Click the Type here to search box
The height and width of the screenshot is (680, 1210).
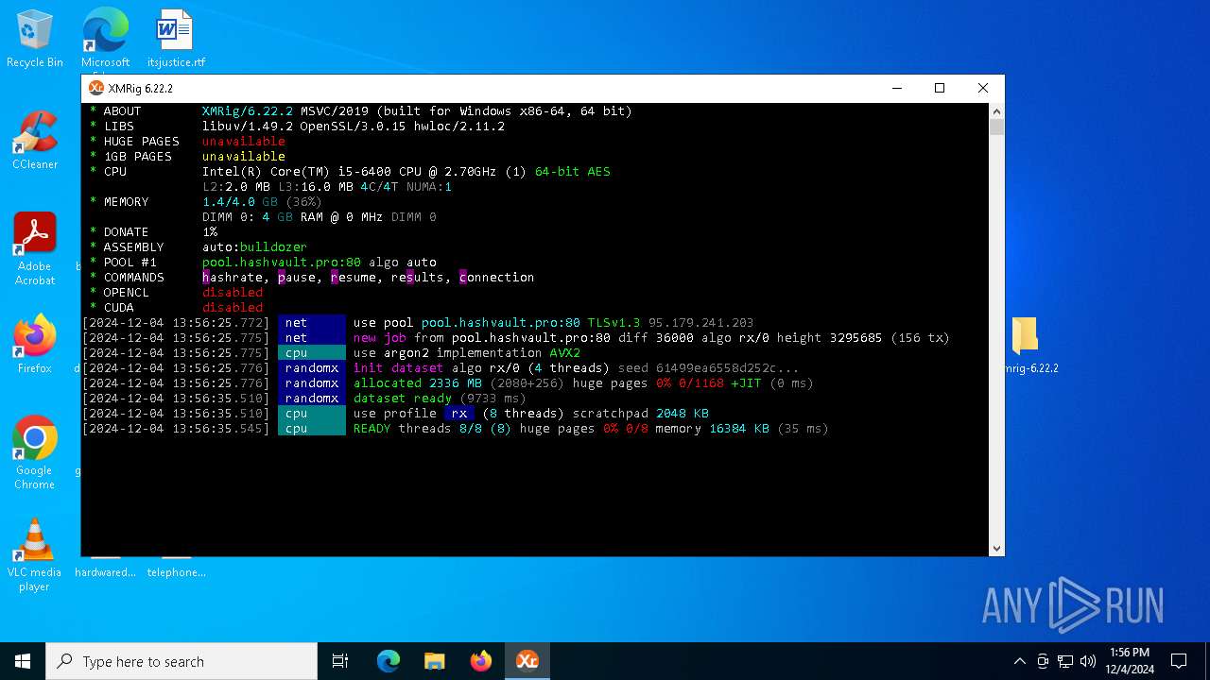(181, 661)
